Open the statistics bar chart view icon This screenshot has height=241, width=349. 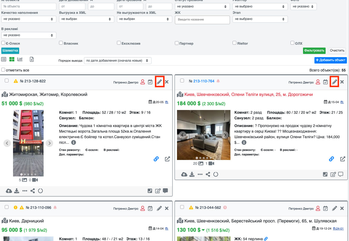pyautogui.click(x=20, y=59)
